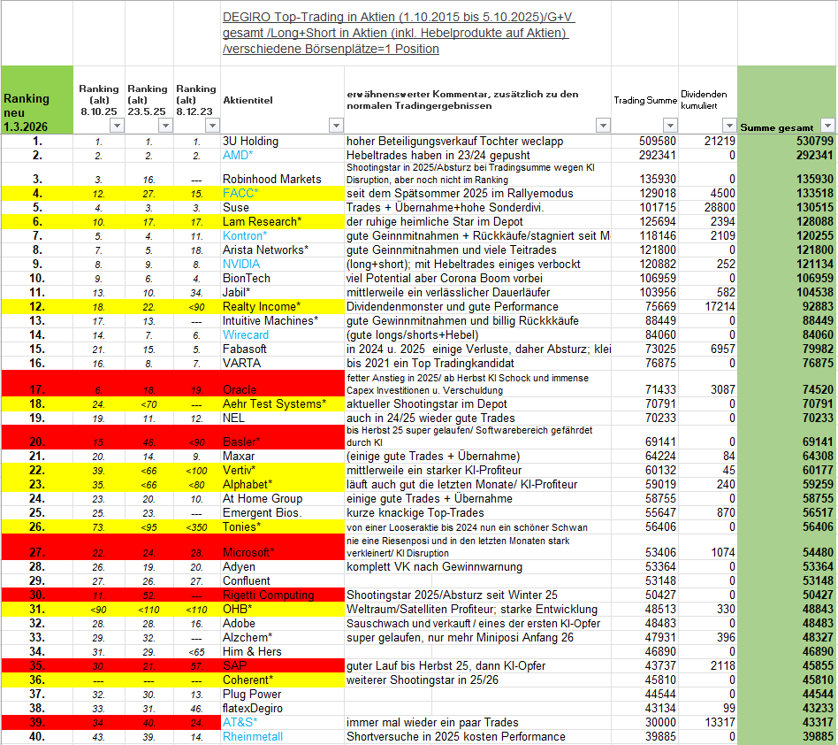The width and height of the screenshot is (838, 745).
Task: Open the Kommentar column filter dropdown
Action: (602, 126)
